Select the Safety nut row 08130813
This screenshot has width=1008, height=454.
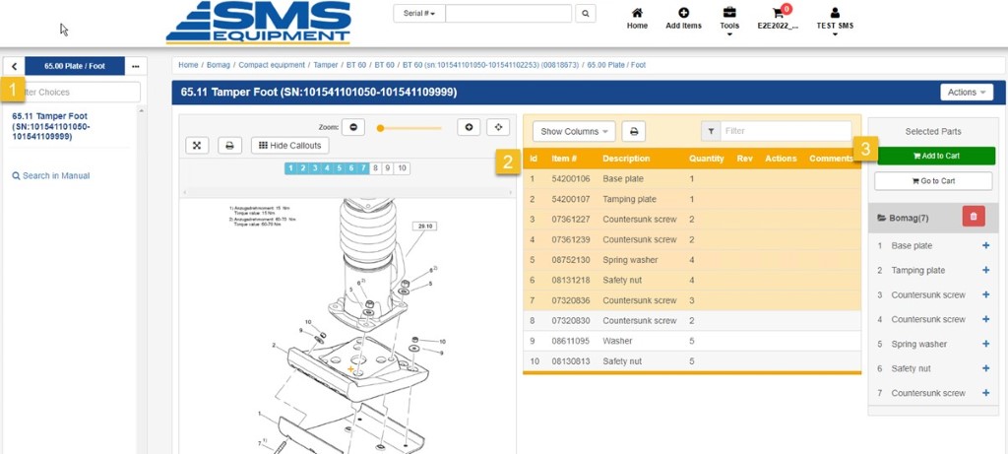[692, 360]
